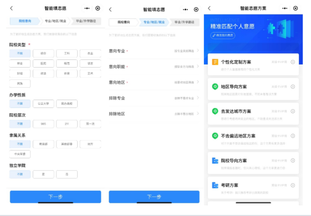Select 不限 under 院校类型
This screenshot has width=311, height=216.
20,53
